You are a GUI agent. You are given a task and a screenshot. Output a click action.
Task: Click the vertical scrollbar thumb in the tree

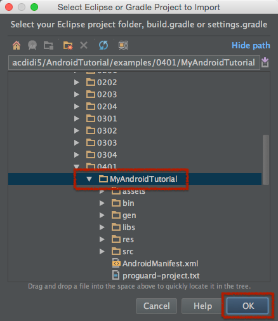point(266,160)
